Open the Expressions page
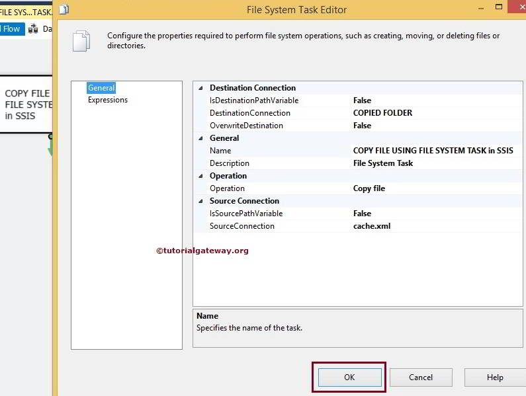Screen dimensions: 526x396 [108, 100]
